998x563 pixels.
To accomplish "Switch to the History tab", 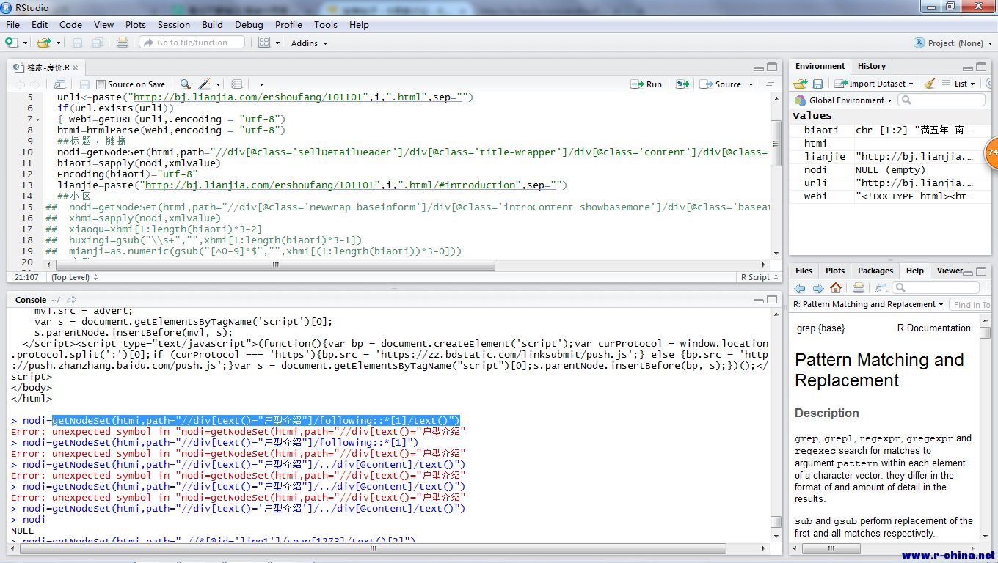I will click(x=872, y=66).
